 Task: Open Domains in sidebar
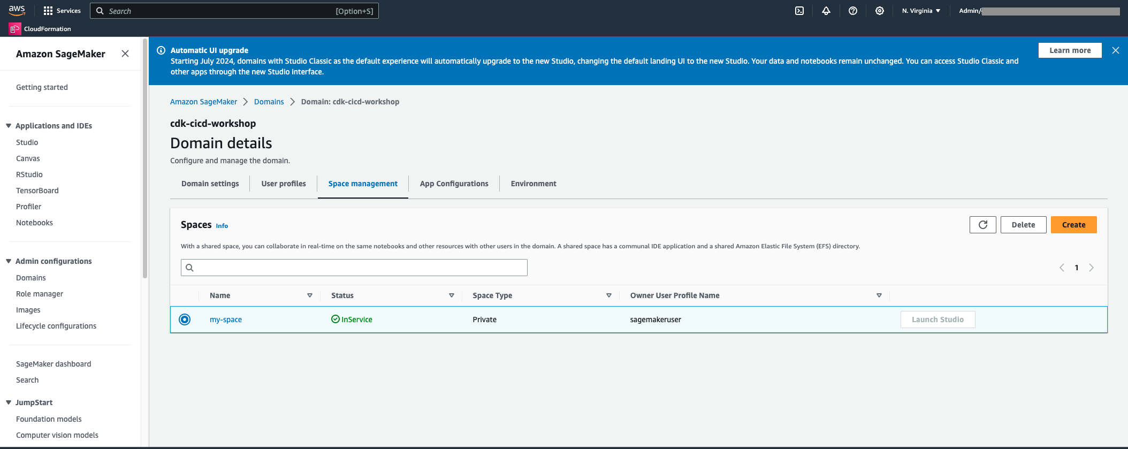tap(31, 278)
